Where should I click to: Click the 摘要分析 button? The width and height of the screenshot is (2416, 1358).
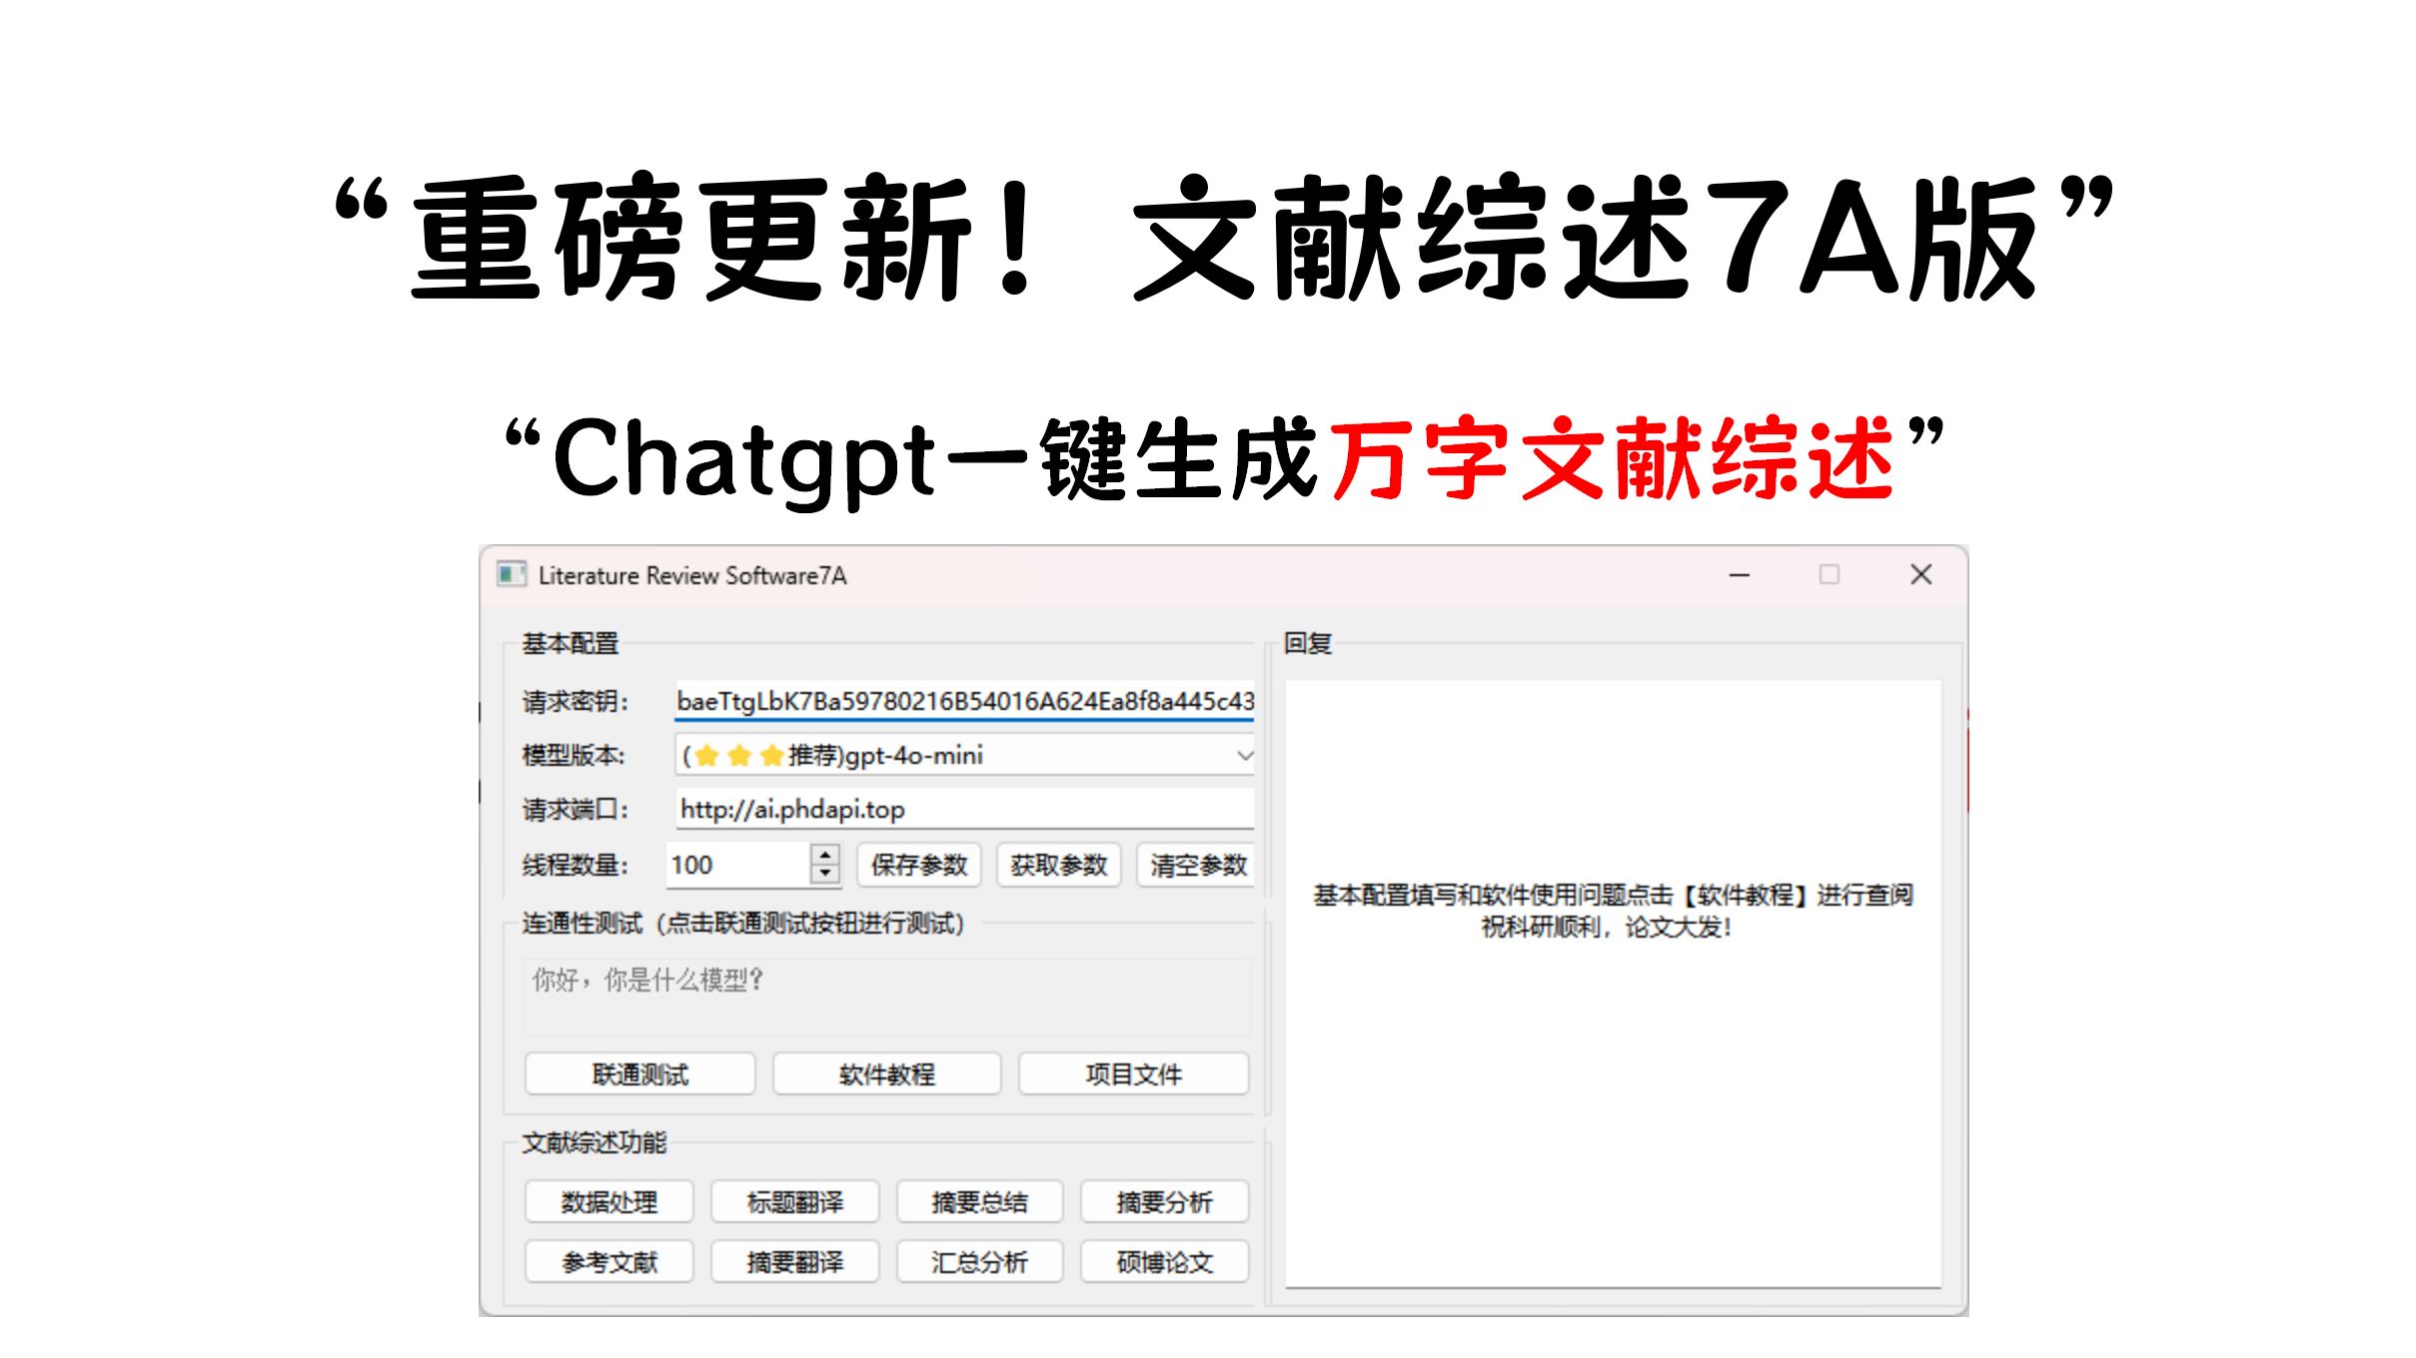point(1165,1202)
